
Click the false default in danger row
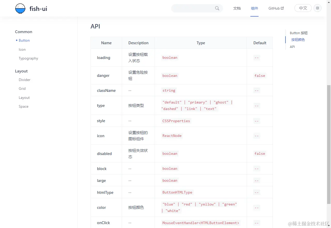coord(260,76)
